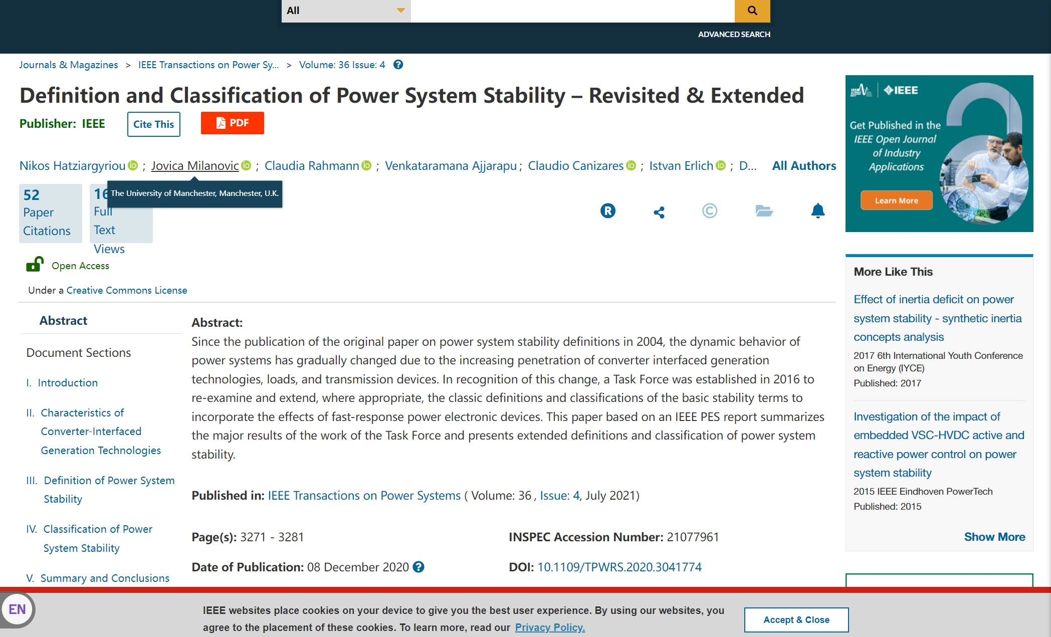Click Show More under More Like This
The width and height of the screenshot is (1051, 637).
[x=994, y=537]
